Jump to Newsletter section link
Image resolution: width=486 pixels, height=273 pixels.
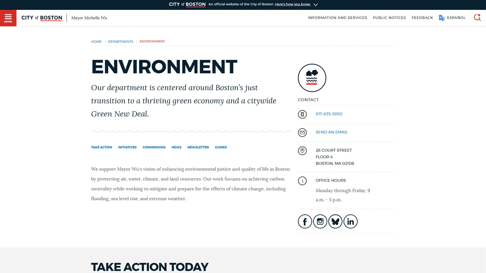click(x=198, y=147)
